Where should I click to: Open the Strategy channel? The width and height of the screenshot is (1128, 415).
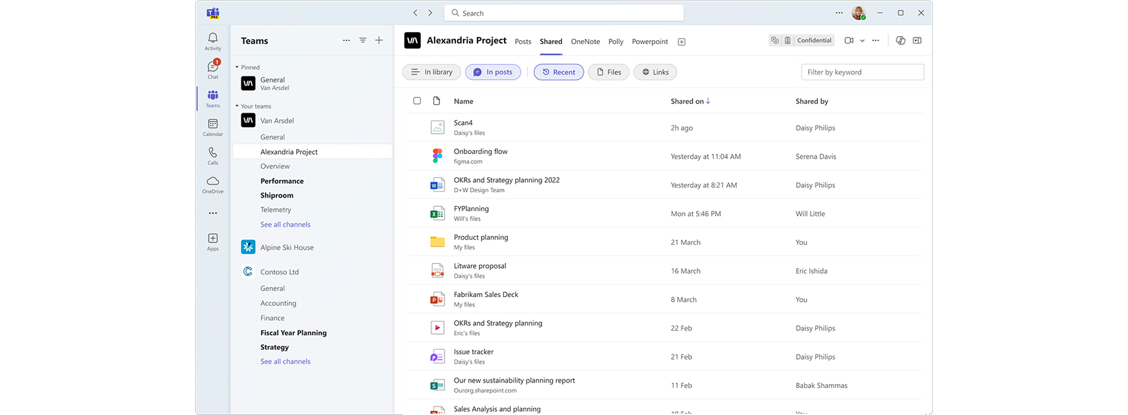(x=274, y=347)
